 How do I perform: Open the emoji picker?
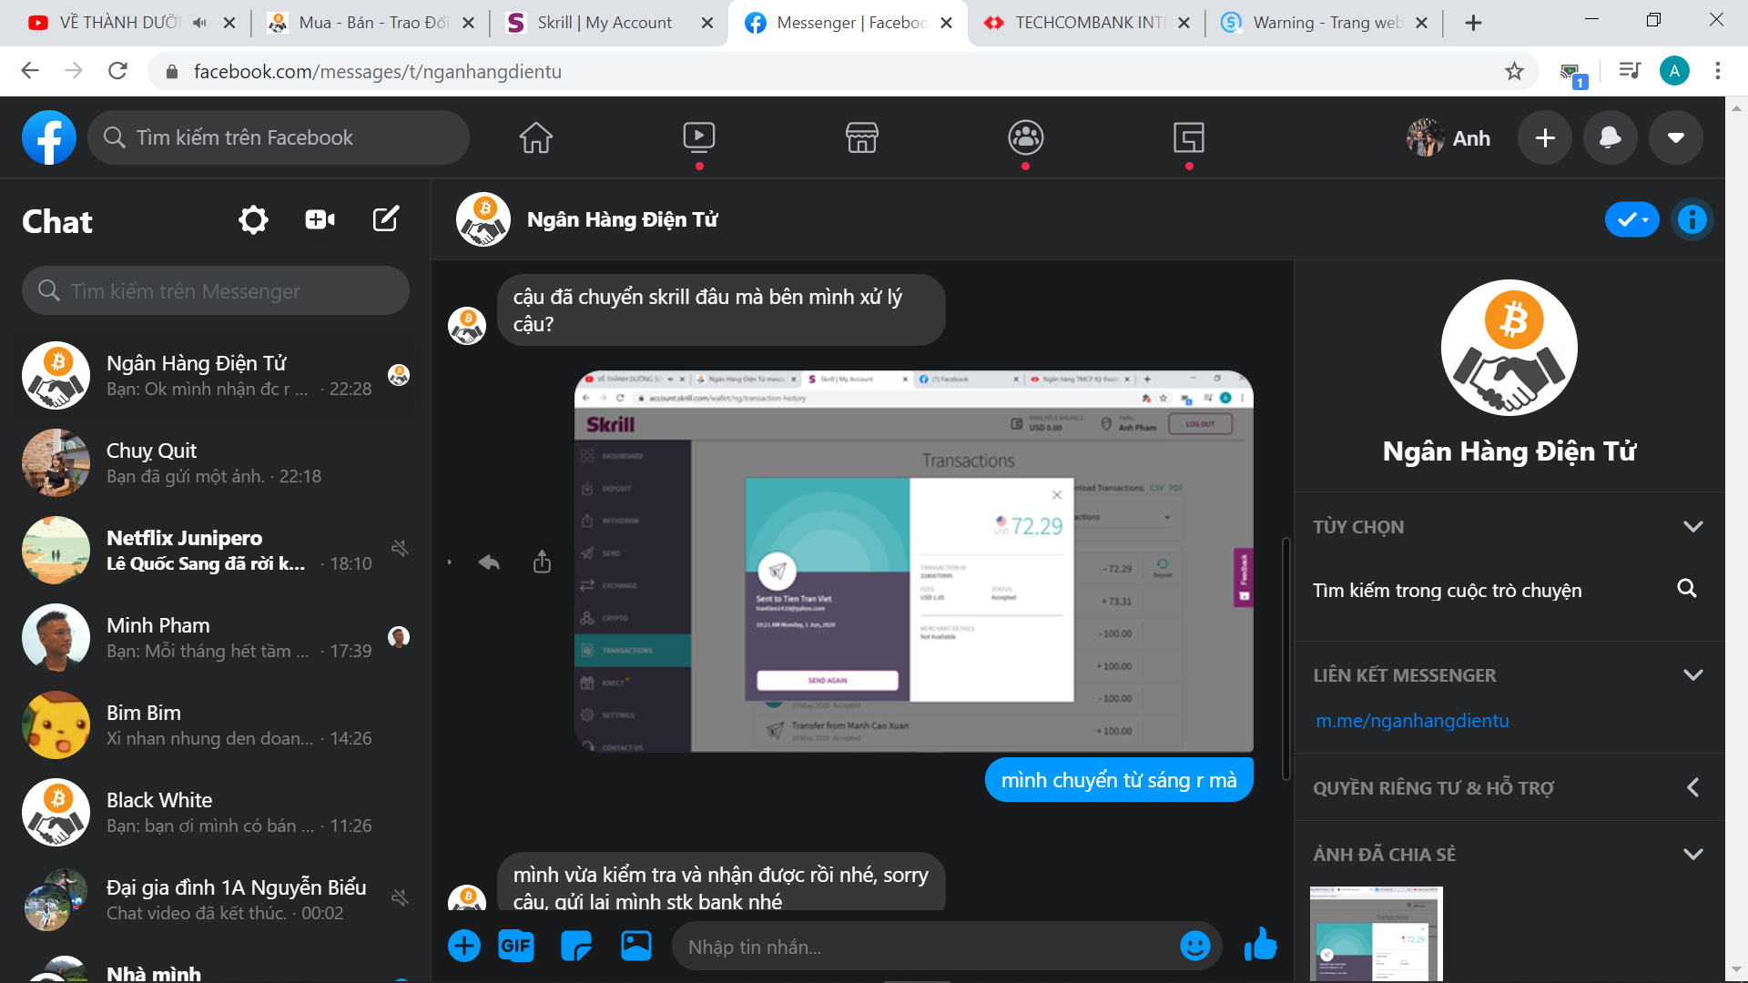(1194, 946)
